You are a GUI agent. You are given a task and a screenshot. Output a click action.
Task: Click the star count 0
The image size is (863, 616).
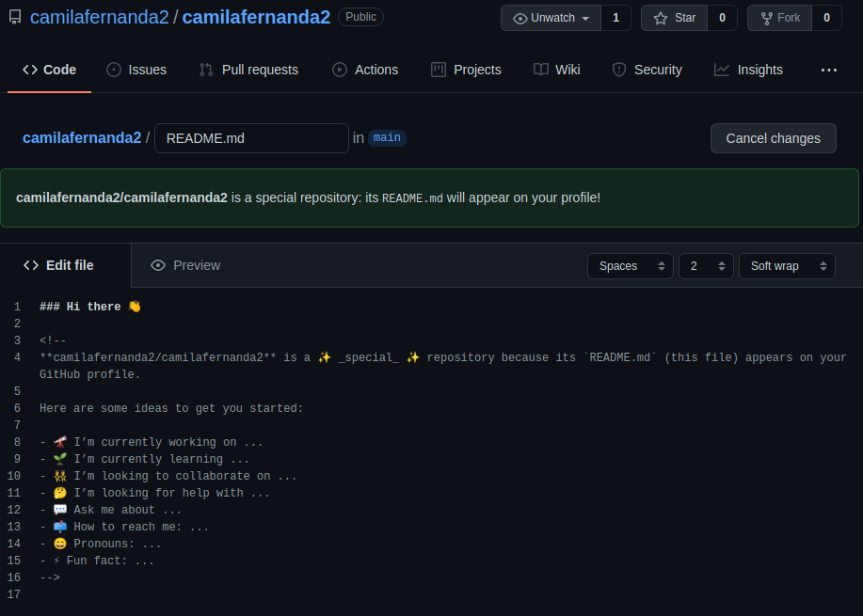point(722,18)
